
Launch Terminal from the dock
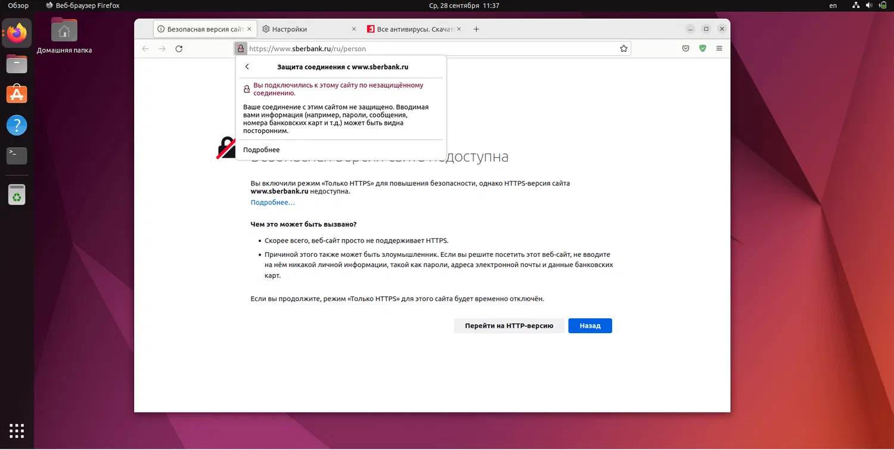pyautogui.click(x=17, y=156)
